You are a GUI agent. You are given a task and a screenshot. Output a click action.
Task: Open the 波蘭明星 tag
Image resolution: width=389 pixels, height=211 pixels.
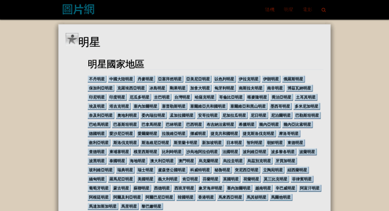tap(307, 152)
